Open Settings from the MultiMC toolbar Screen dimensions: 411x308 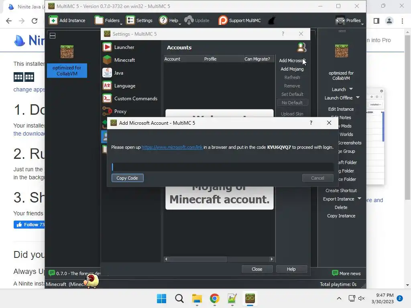[x=139, y=20]
